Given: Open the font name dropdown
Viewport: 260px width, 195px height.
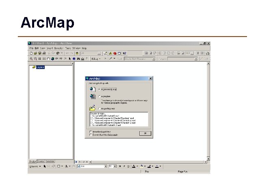Looking at the screenshot, I should tap(106, 166).
